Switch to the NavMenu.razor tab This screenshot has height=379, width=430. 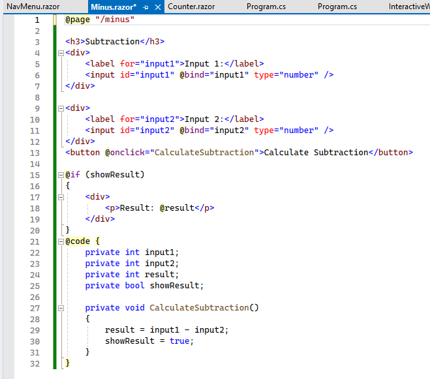tap(33, 7)
